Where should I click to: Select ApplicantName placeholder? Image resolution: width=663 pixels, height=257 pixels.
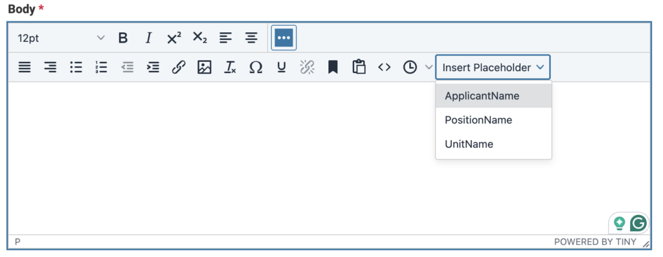(493, 96)
